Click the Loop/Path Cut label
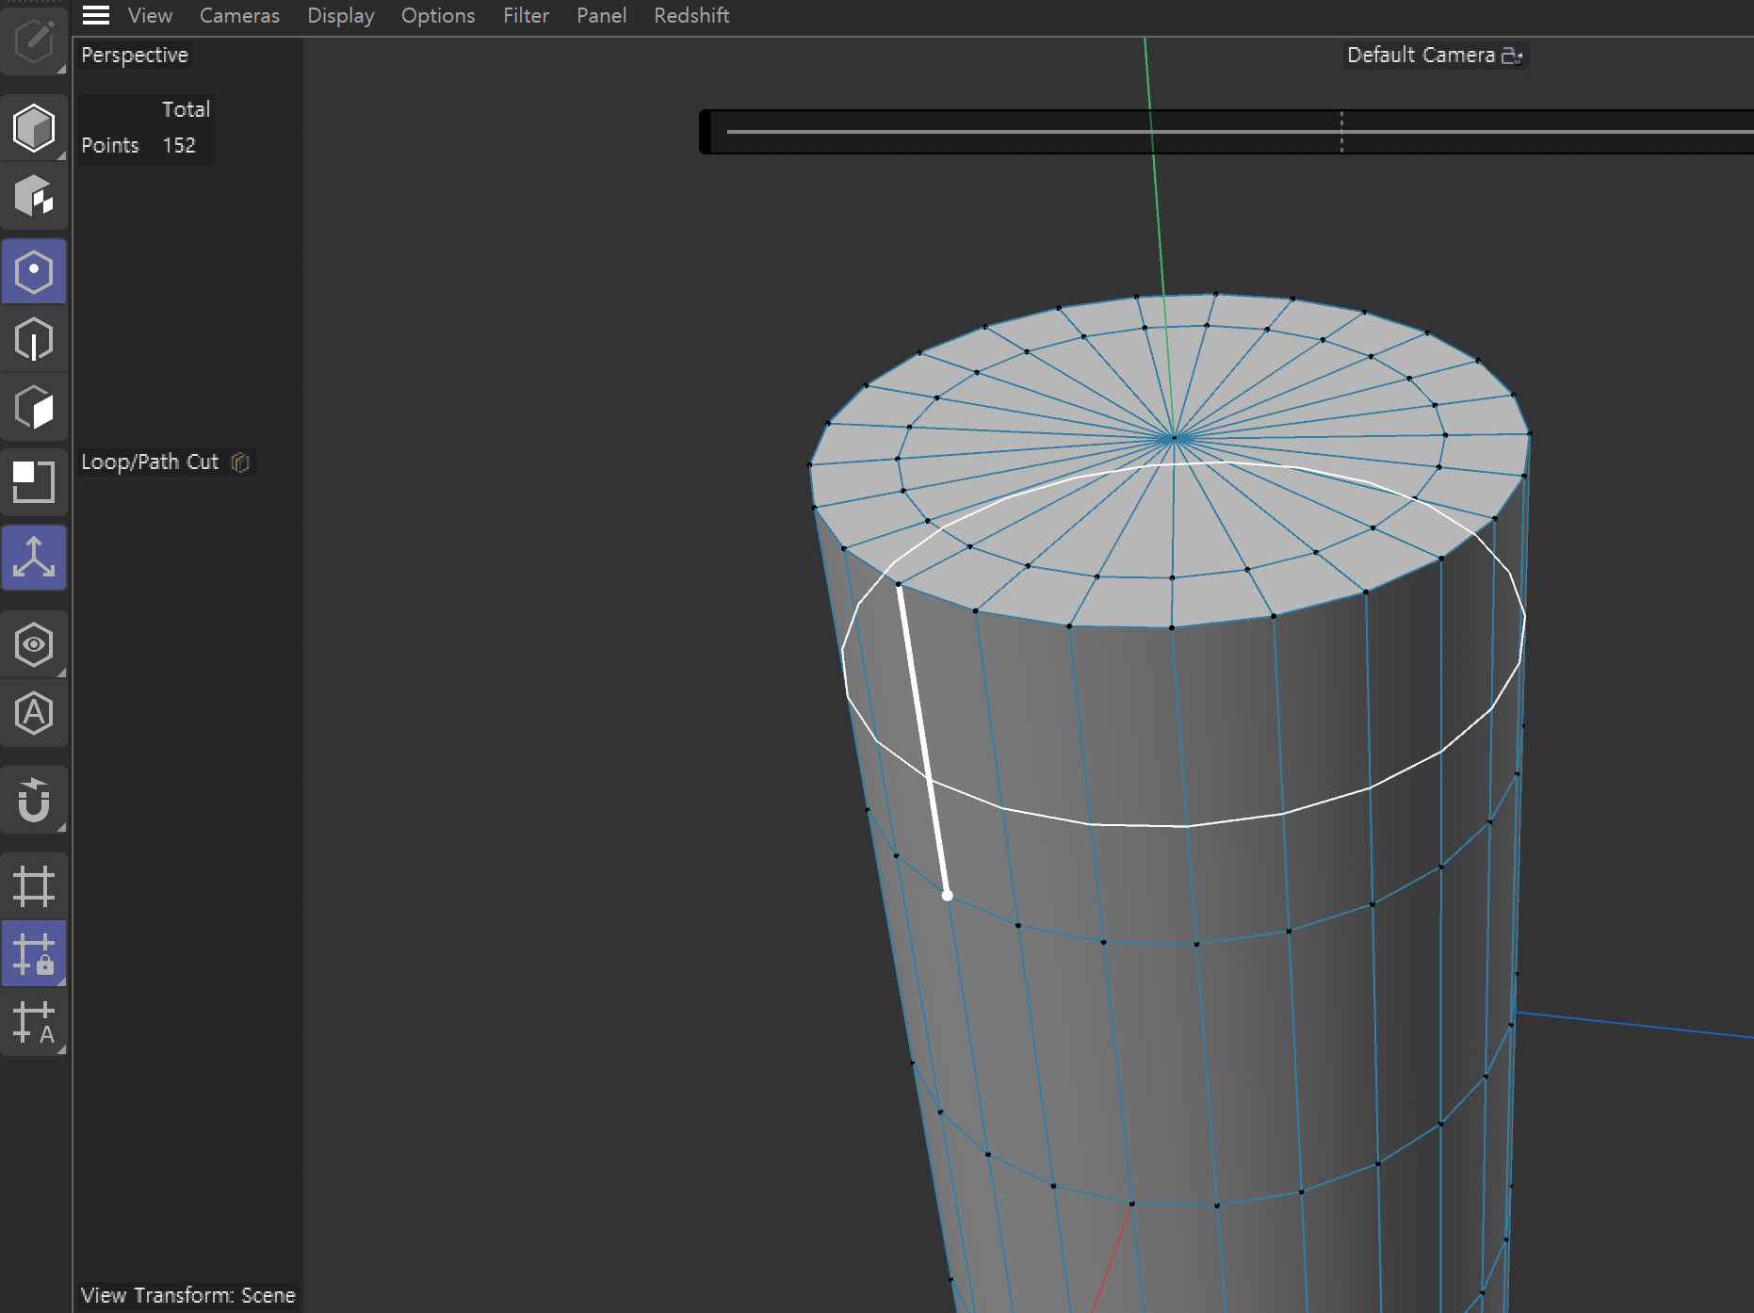This screenshot has width=1754, height=1313. click(150, 462)
